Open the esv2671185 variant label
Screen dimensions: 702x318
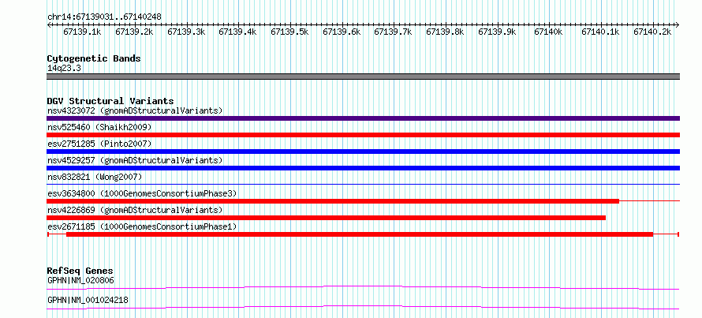click(142, 226)
